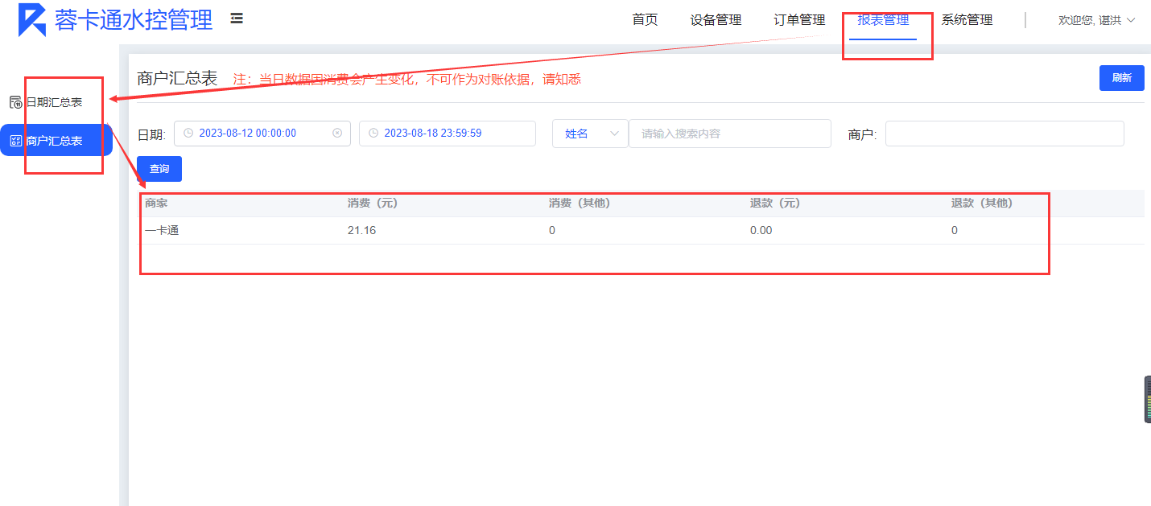Click the audio level widget at right edge
The height and width of the screenshot is (506, 1151).
click(1146, 399)
